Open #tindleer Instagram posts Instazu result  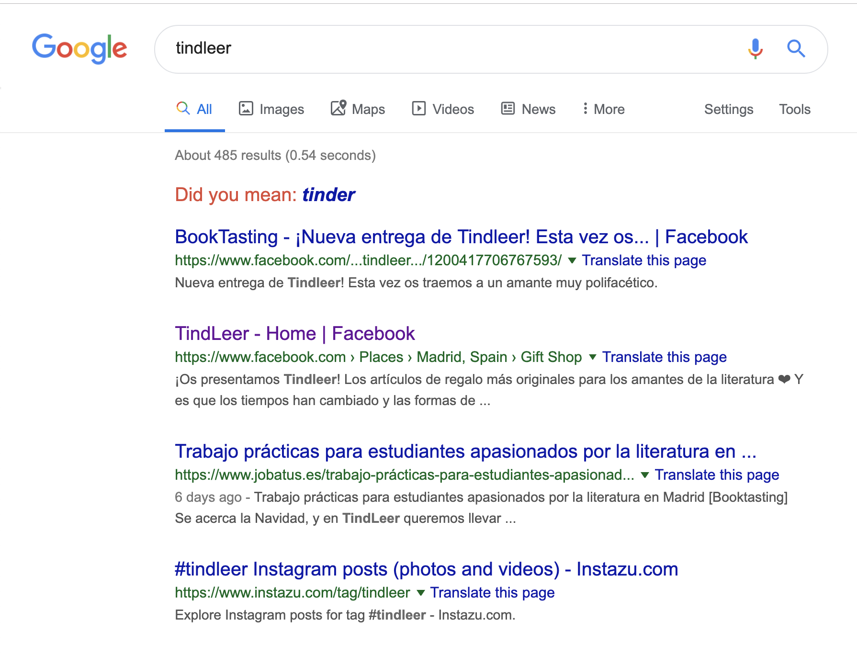pyautogui.click(x=426, y=569)
